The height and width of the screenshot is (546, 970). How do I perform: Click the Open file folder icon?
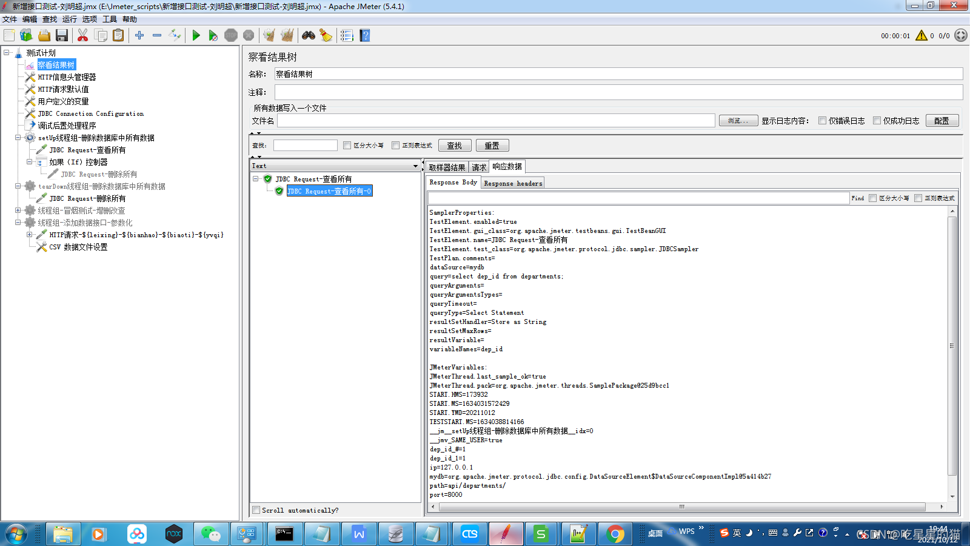pyautogui.click(x=44, y=35)
